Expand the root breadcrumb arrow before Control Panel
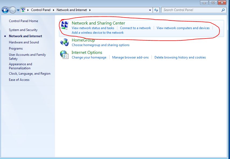Screen dimensions: 230x159 pyautogui.click(x=28, y=10)
